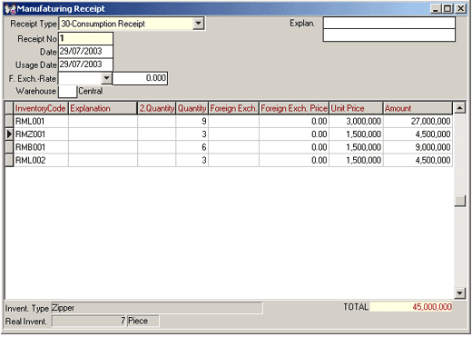
Task: Click quantity 9 in RML001 row
Action: (x=192, y=122)
